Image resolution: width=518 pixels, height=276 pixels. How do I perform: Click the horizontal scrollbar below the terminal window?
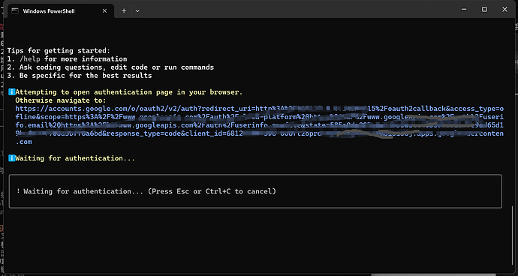(433, 274)
